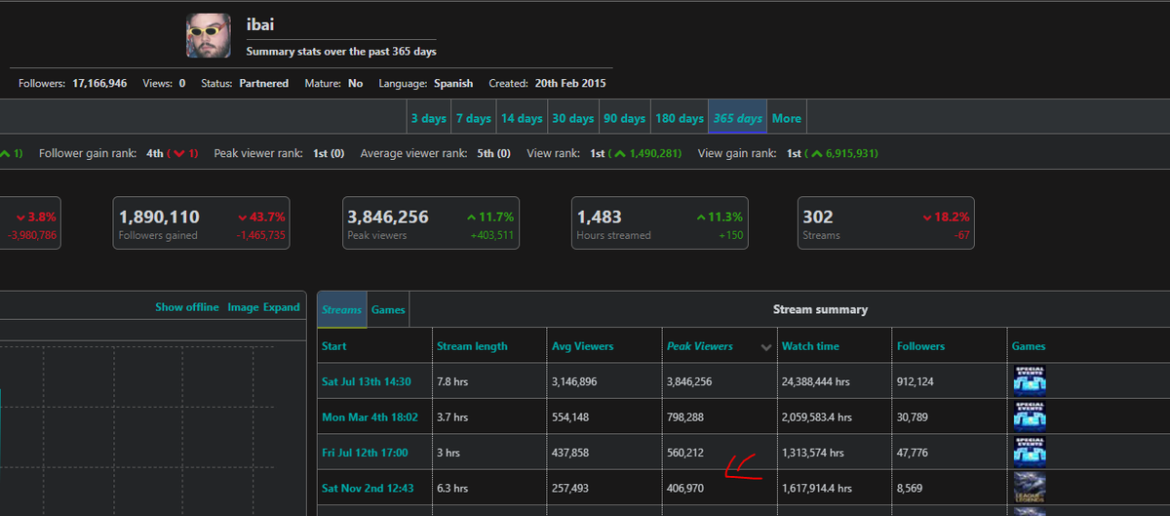Image resolution: width=1170 pixels, height=516 pixels.
Task: Click the ibai channel name heading
Action: click(260, 24)
